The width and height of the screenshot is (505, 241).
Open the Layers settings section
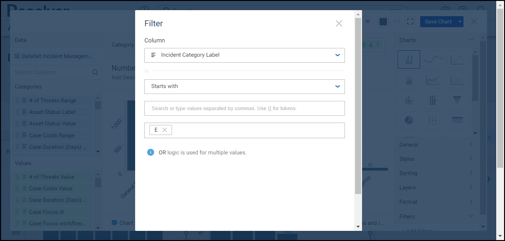[x=436, y=188]
